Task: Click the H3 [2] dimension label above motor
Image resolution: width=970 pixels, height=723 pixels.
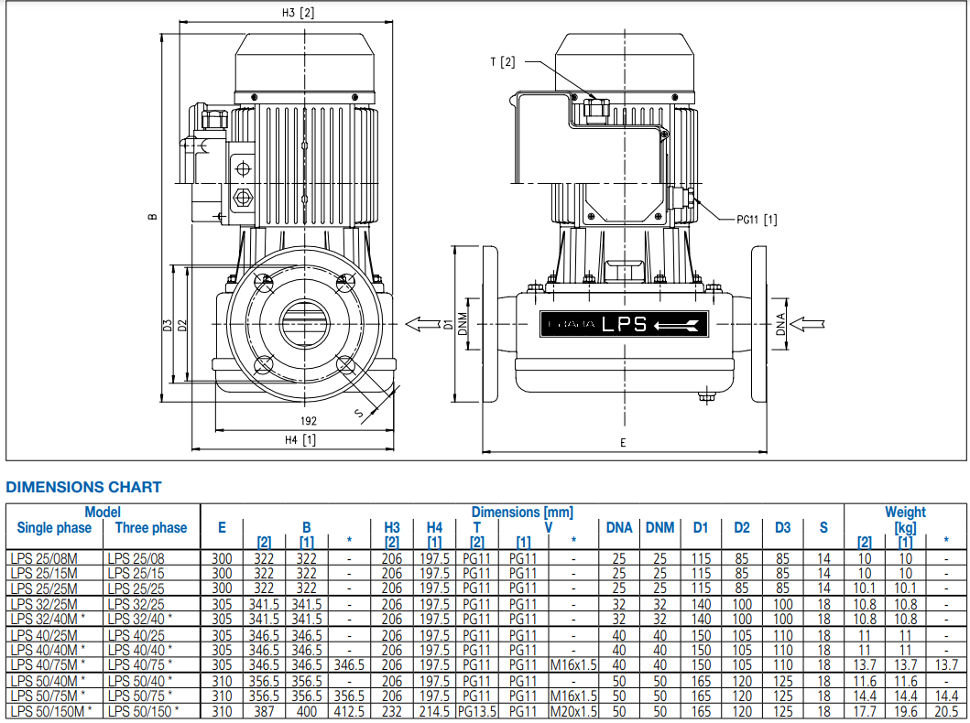Action: point(299,12)
